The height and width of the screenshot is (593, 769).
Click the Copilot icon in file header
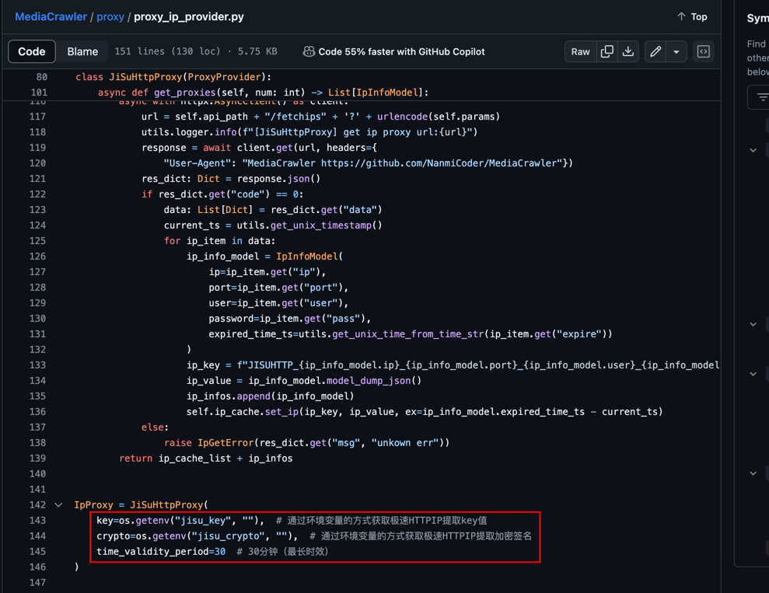309,51
